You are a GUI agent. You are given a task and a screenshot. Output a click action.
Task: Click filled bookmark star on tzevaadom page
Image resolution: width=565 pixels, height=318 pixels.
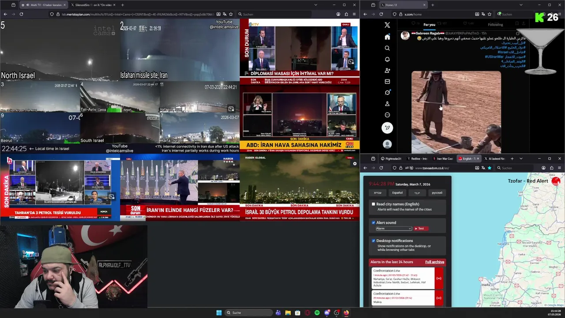click(490, 168)
